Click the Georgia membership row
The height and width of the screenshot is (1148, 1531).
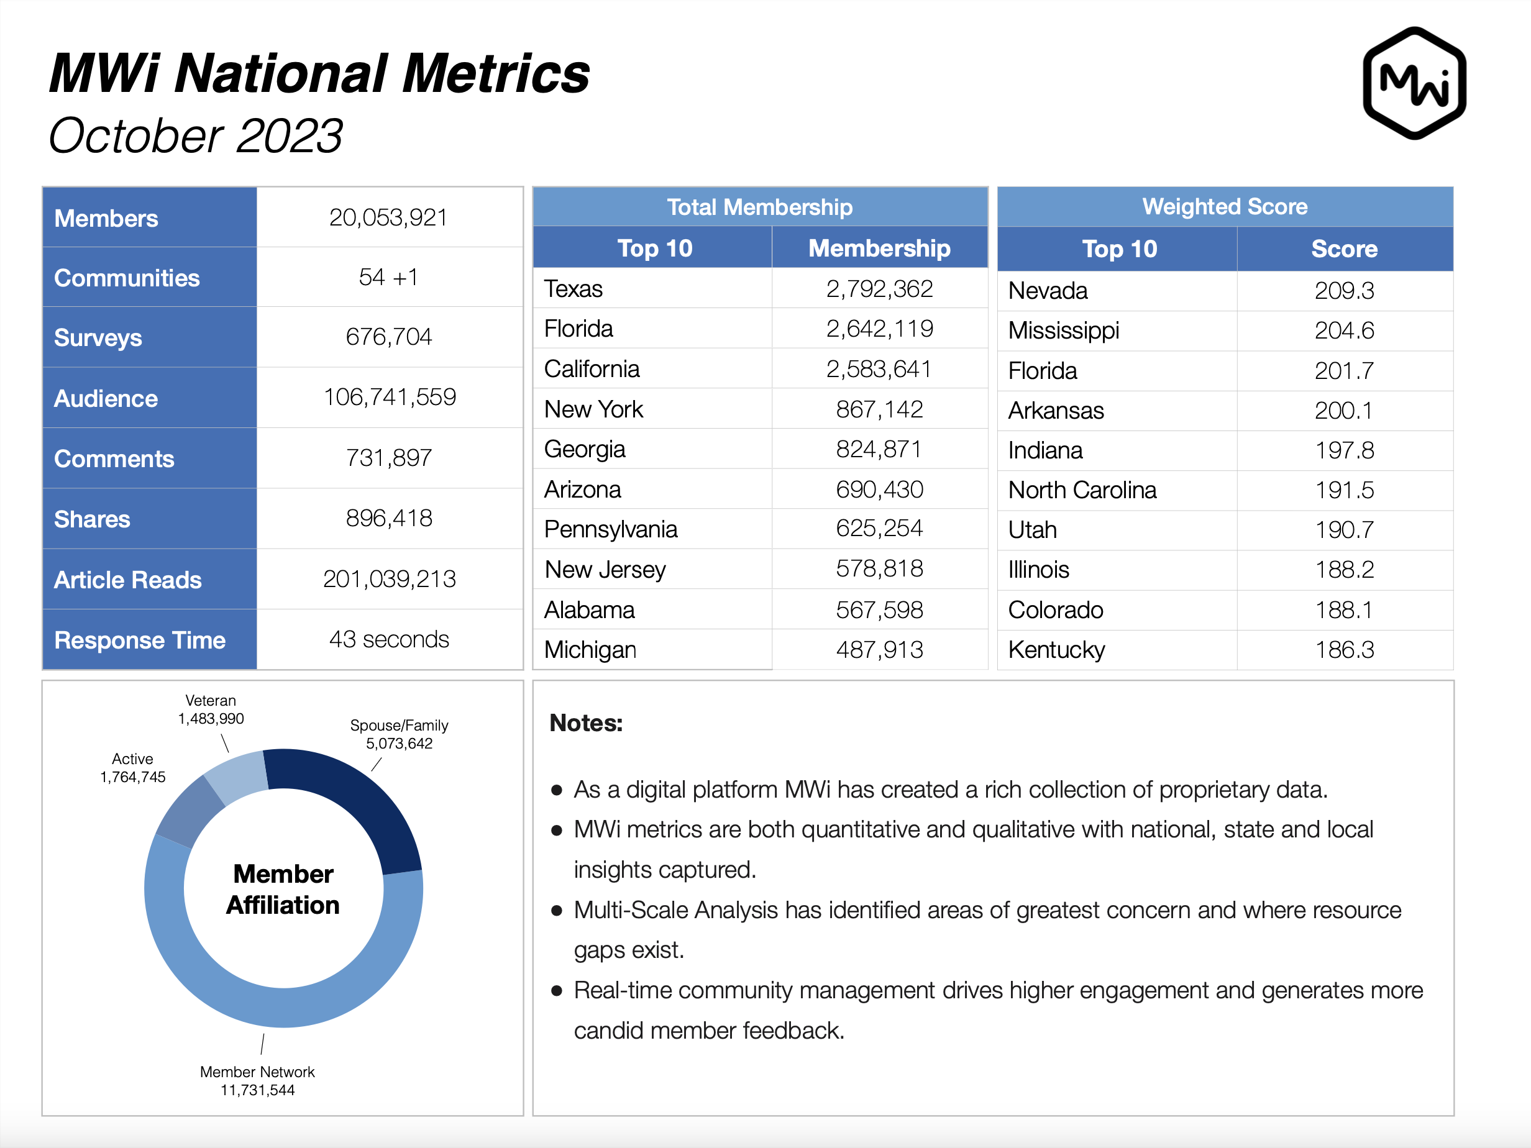click(x=760, y=449)
